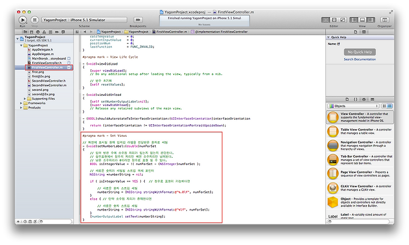Select FirstViewController.m in the navigator

pos(47,67)
